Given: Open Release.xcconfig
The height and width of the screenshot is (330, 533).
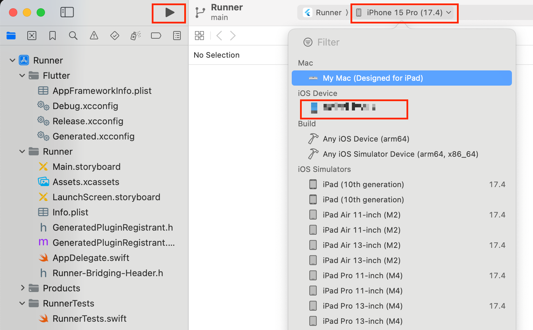Looking at the screenshot, I should click(x=88, y=121).
